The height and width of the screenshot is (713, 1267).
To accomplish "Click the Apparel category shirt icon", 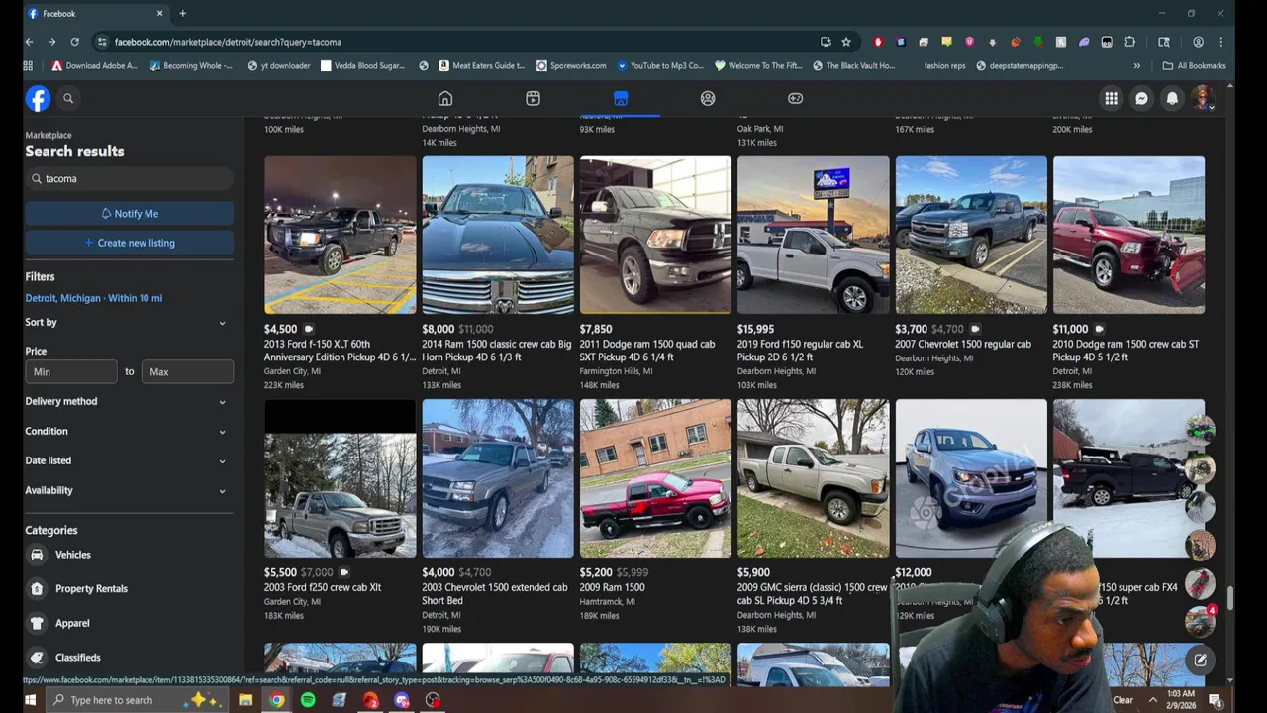I will point(37,623).
